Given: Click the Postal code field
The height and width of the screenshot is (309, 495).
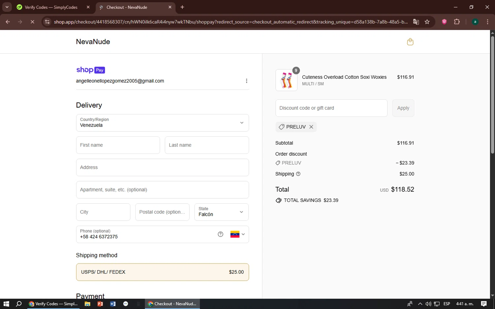Looking at the screenshot, I should click(162, 212).
